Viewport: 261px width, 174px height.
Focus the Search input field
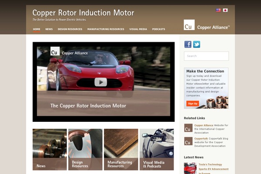coord(206,56)
